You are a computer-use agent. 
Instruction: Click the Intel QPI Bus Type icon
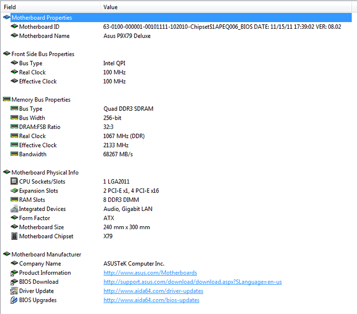click(x=14, y=63)
